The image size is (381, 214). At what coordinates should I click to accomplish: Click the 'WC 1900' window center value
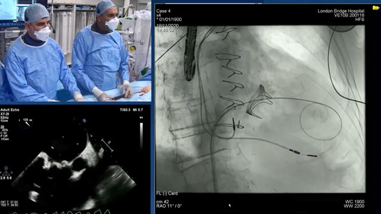click(x=355, y=202)
